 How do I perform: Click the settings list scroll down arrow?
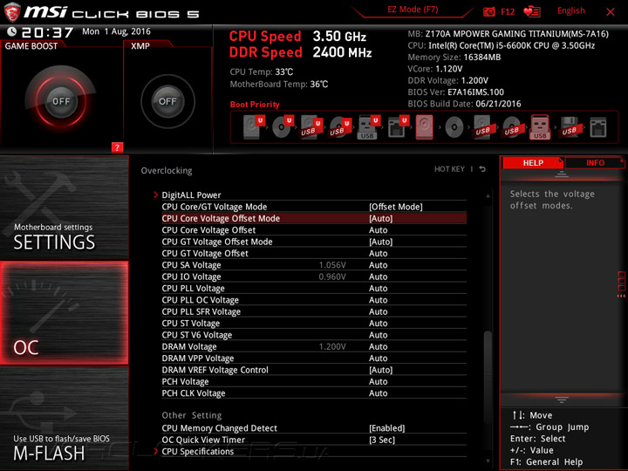point(488,461)
